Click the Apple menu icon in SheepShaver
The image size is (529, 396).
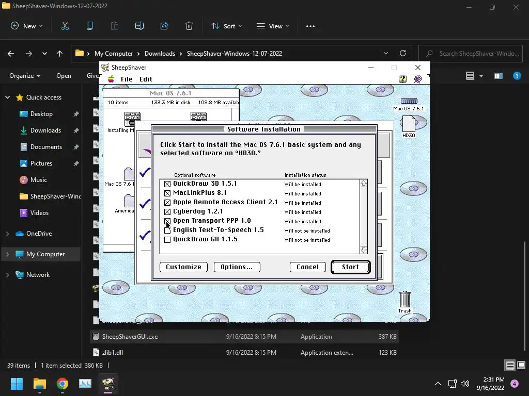point(111,79)
